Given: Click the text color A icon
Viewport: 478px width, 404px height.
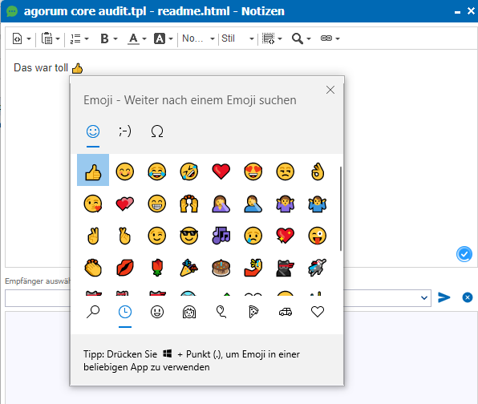Looking at the screenshot, I should pos(133,38).
